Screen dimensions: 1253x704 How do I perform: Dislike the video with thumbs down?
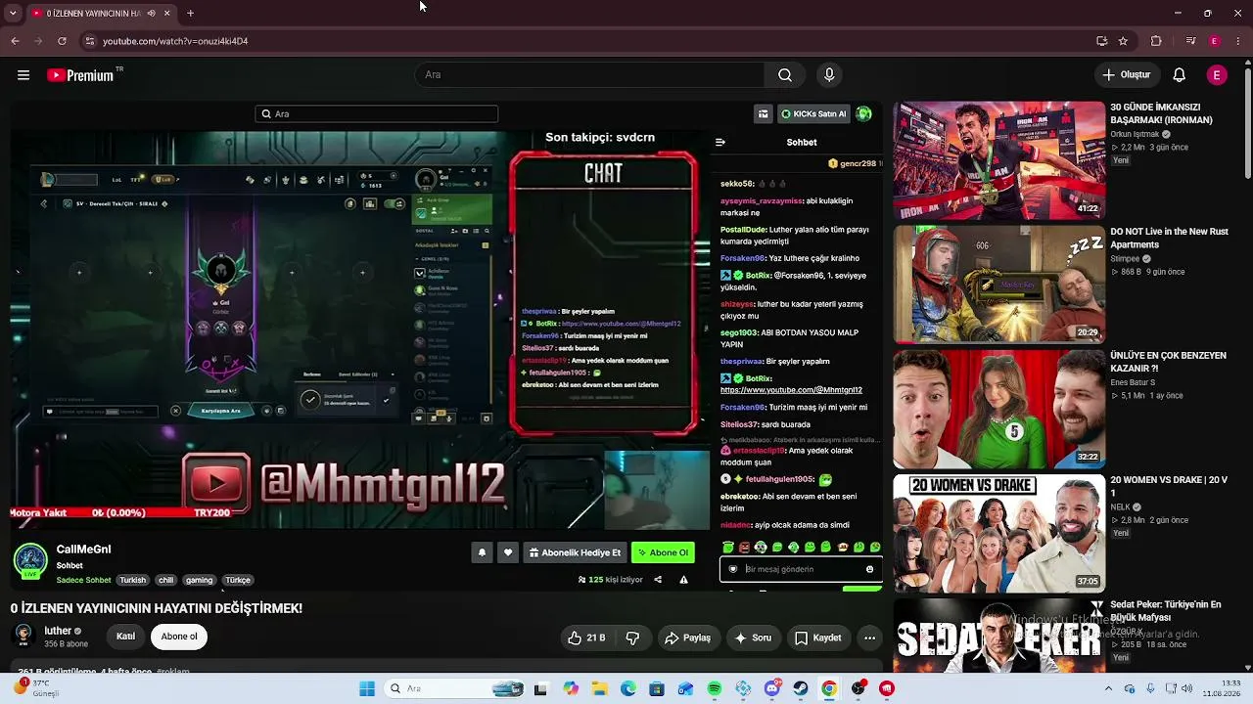point(632,638)
